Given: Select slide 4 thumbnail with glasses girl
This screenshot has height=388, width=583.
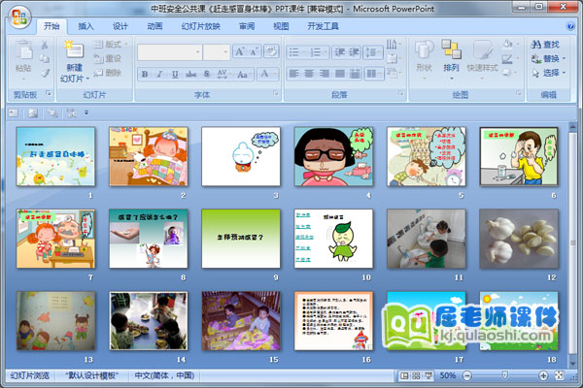Looking at the screenshot, I should point(333,156).
